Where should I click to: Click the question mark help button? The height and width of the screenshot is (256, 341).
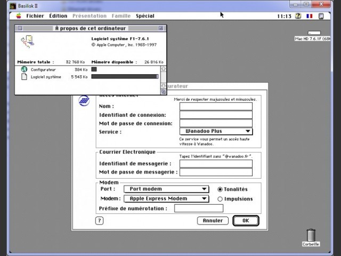pos(100,221)
